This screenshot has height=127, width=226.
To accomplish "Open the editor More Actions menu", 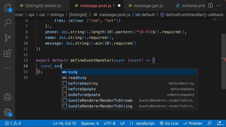I will point(219,6).
